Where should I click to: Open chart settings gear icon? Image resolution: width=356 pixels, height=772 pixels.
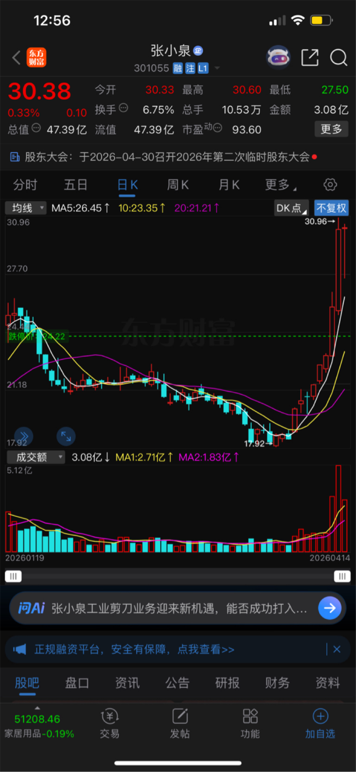coord(330,185)
